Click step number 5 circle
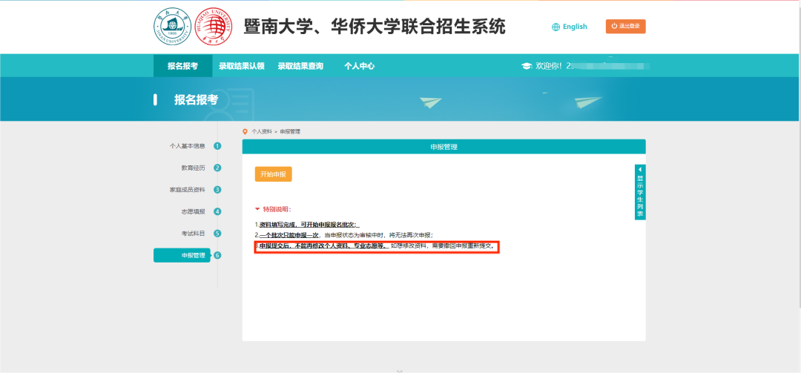The width and height of the screenshot is (801, 373). (217, 234)
